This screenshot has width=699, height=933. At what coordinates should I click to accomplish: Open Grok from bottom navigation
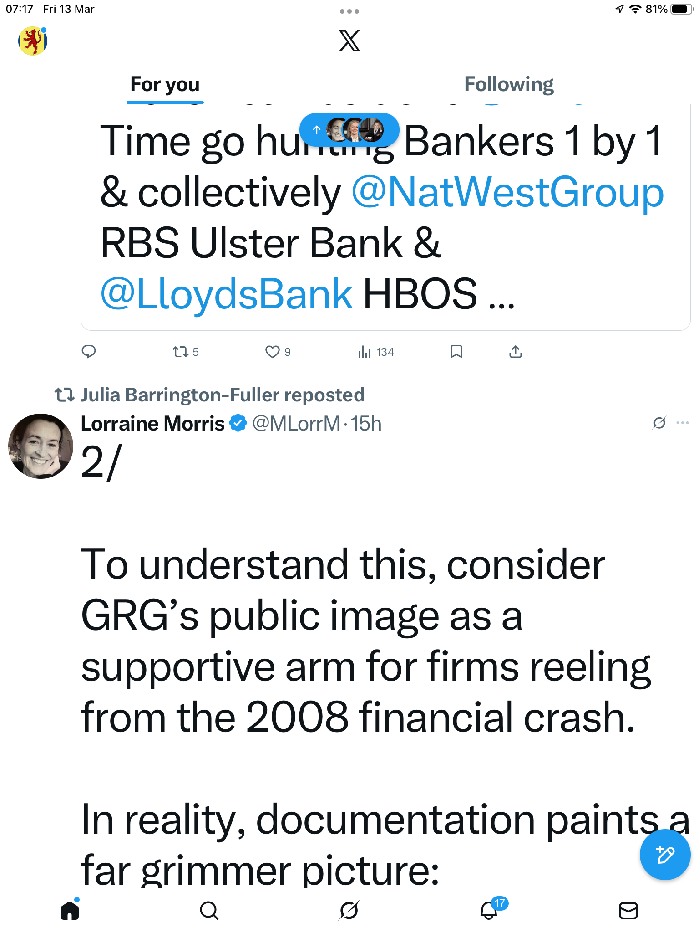[349, 910]
